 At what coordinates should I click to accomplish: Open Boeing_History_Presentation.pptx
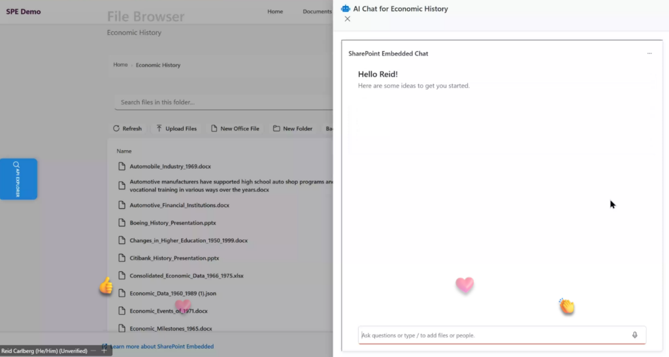pyautogui.click(x=172, y=223)
